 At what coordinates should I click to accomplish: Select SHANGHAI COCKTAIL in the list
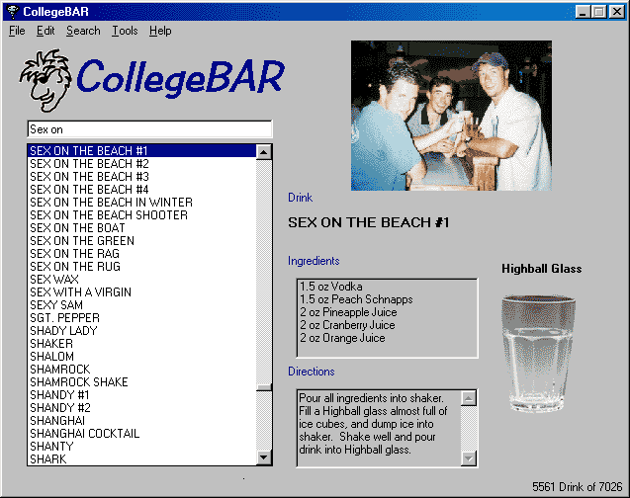141,434
